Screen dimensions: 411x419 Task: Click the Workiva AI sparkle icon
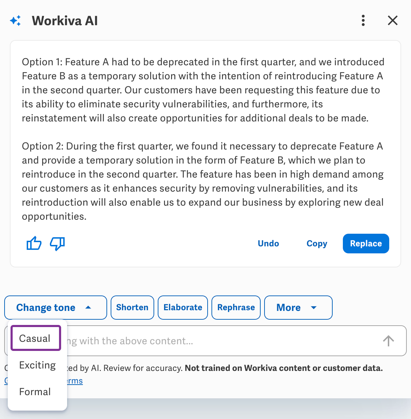(x=15, y=21)
